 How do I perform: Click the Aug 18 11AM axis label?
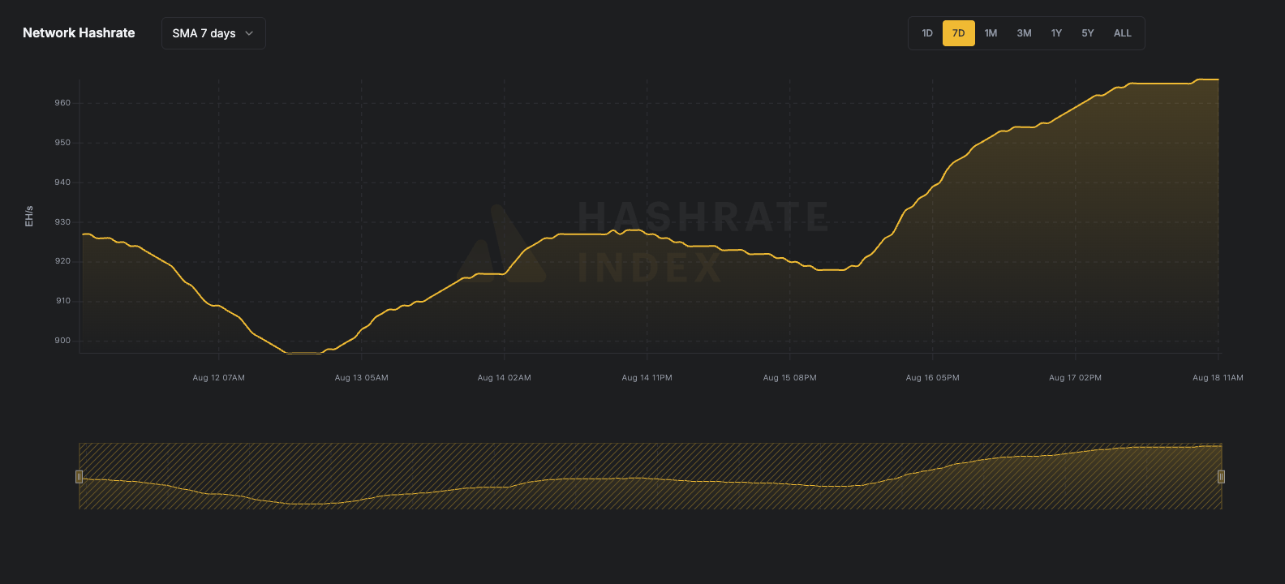(1218, 378)
